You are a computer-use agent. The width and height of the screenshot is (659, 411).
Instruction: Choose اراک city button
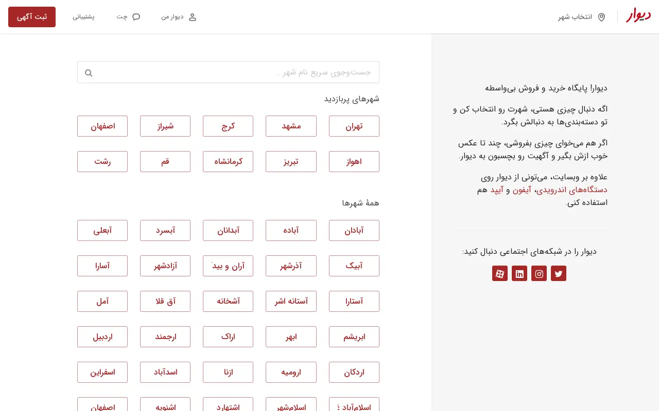pyautogui.click(x=228, y=337)
